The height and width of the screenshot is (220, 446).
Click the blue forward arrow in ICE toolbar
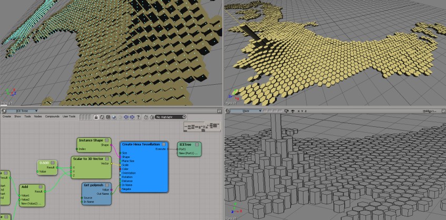[131, 116]
